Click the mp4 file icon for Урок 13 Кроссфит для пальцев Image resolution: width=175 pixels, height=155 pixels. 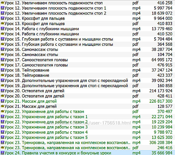(x=3, y=18)
